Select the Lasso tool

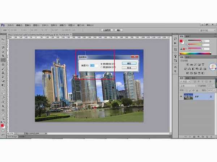(3, 48)
